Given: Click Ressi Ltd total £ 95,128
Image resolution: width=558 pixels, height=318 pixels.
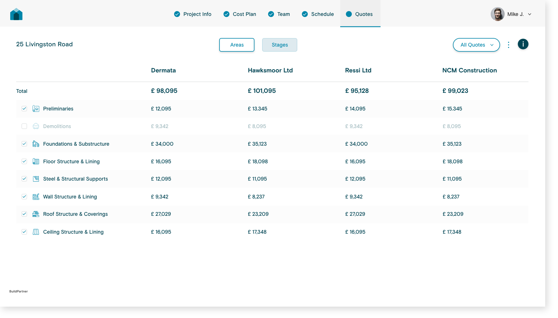Looking at the screenshot, I should click(x=357, y=91).
